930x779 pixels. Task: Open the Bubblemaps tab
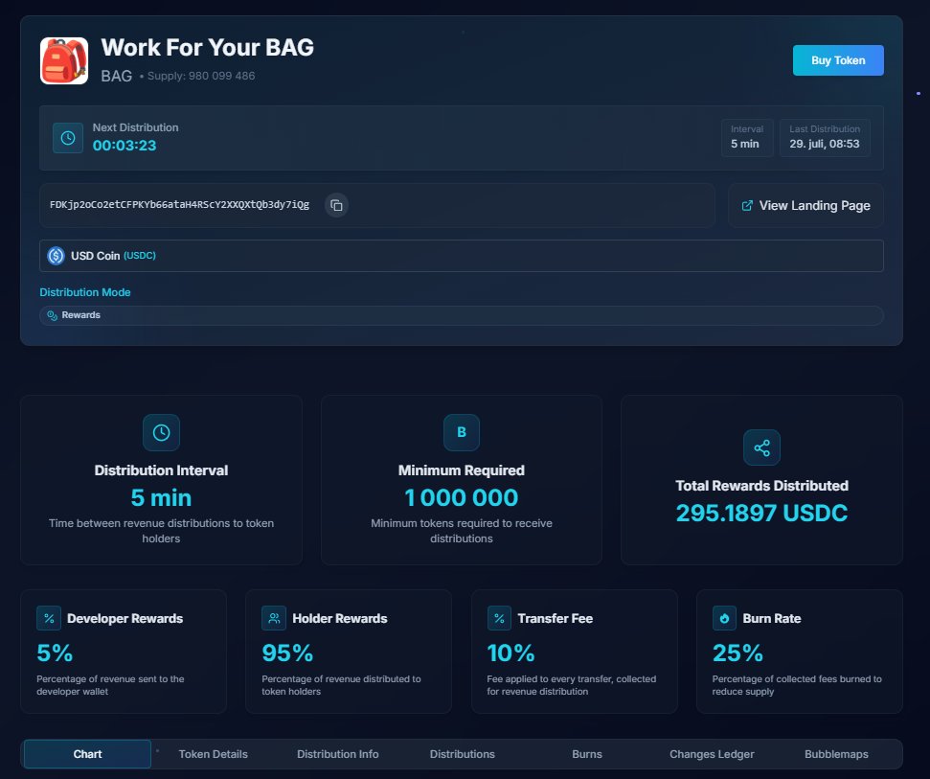point(835,754)
